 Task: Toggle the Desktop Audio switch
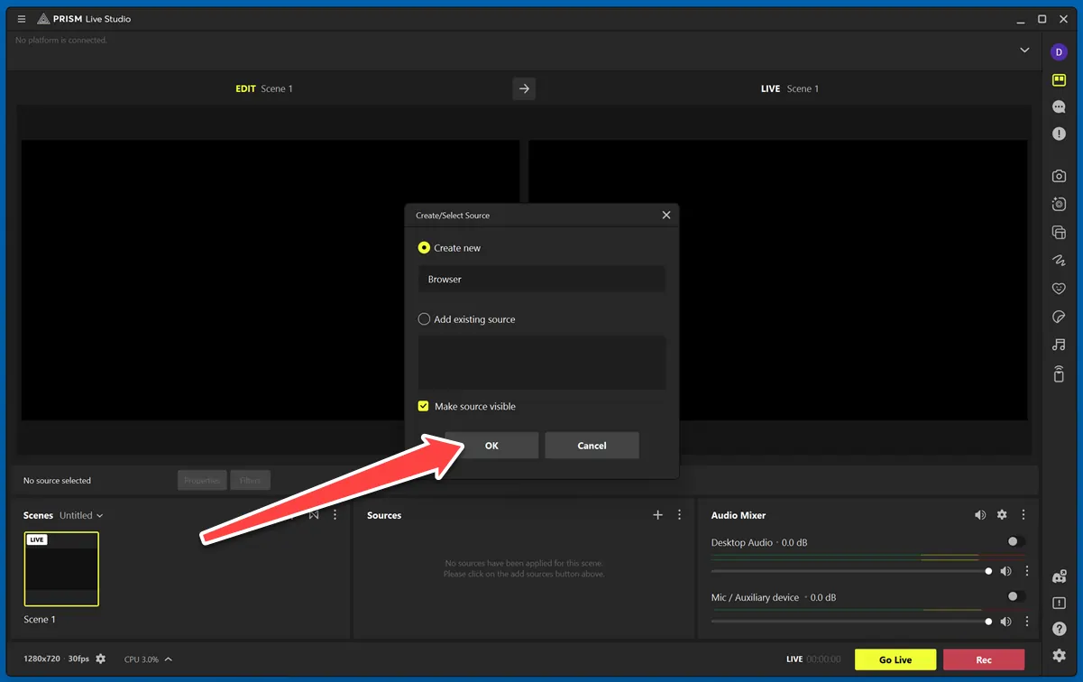pyautogui.click(x=1015, y=542)
